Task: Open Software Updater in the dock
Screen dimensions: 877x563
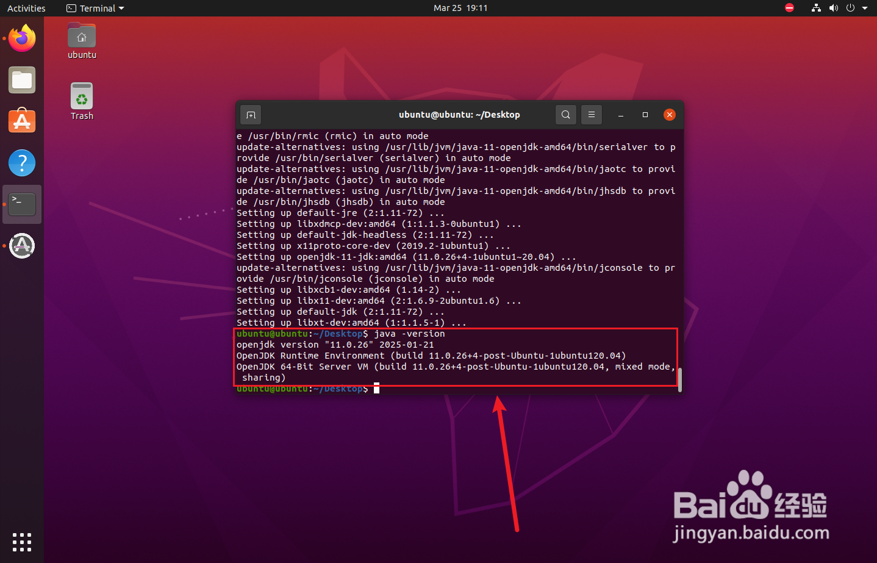Action: [x=22, y=246]
